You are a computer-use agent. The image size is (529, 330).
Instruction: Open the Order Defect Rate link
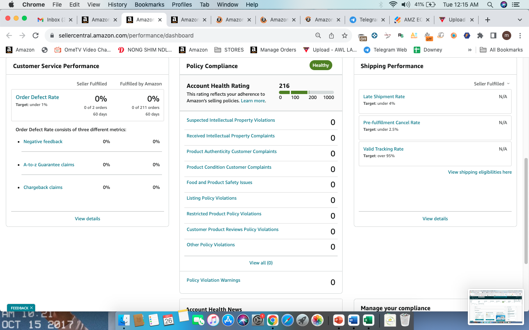pyautogui.click(x=37, y=97)
